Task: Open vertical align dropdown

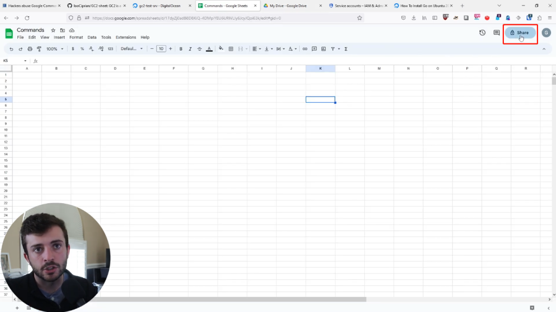Action: [x=269, y=49]
